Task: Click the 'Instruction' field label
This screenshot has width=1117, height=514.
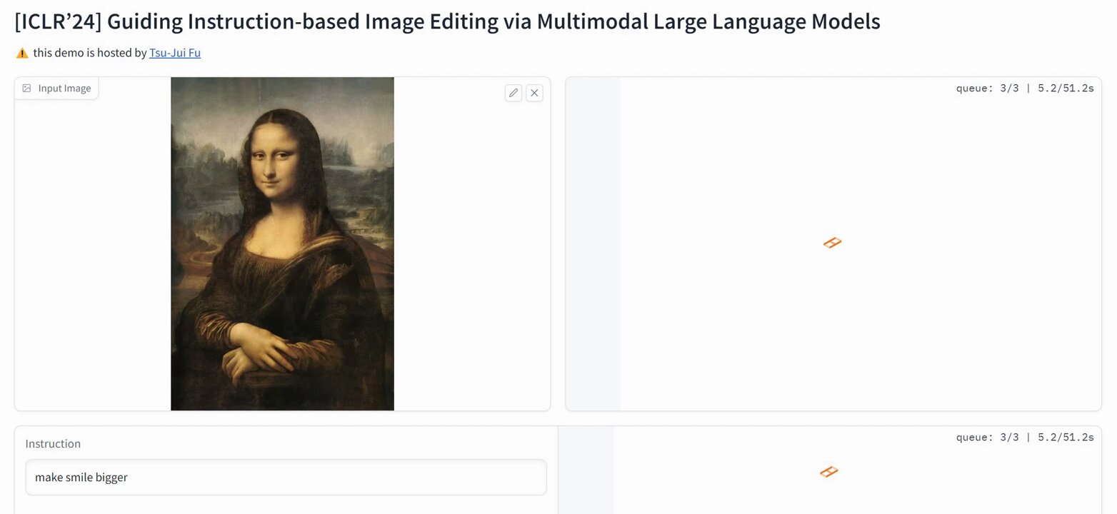Action: [53, 443]
